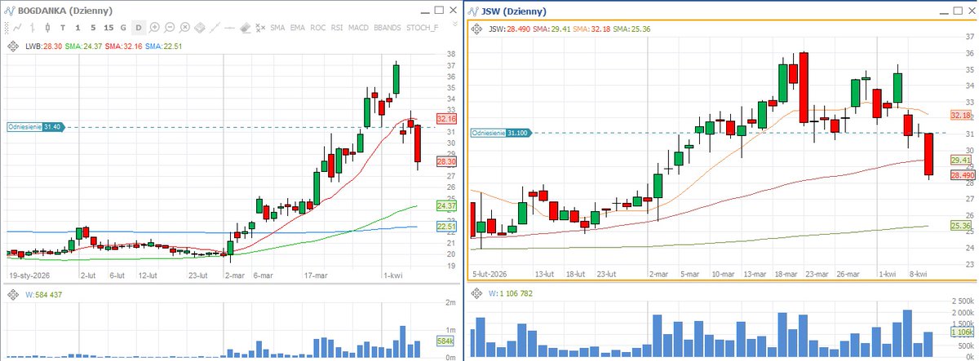
Task: Click the 584k volume tag in BOGDANKA
Action: (x=446, y=340)
